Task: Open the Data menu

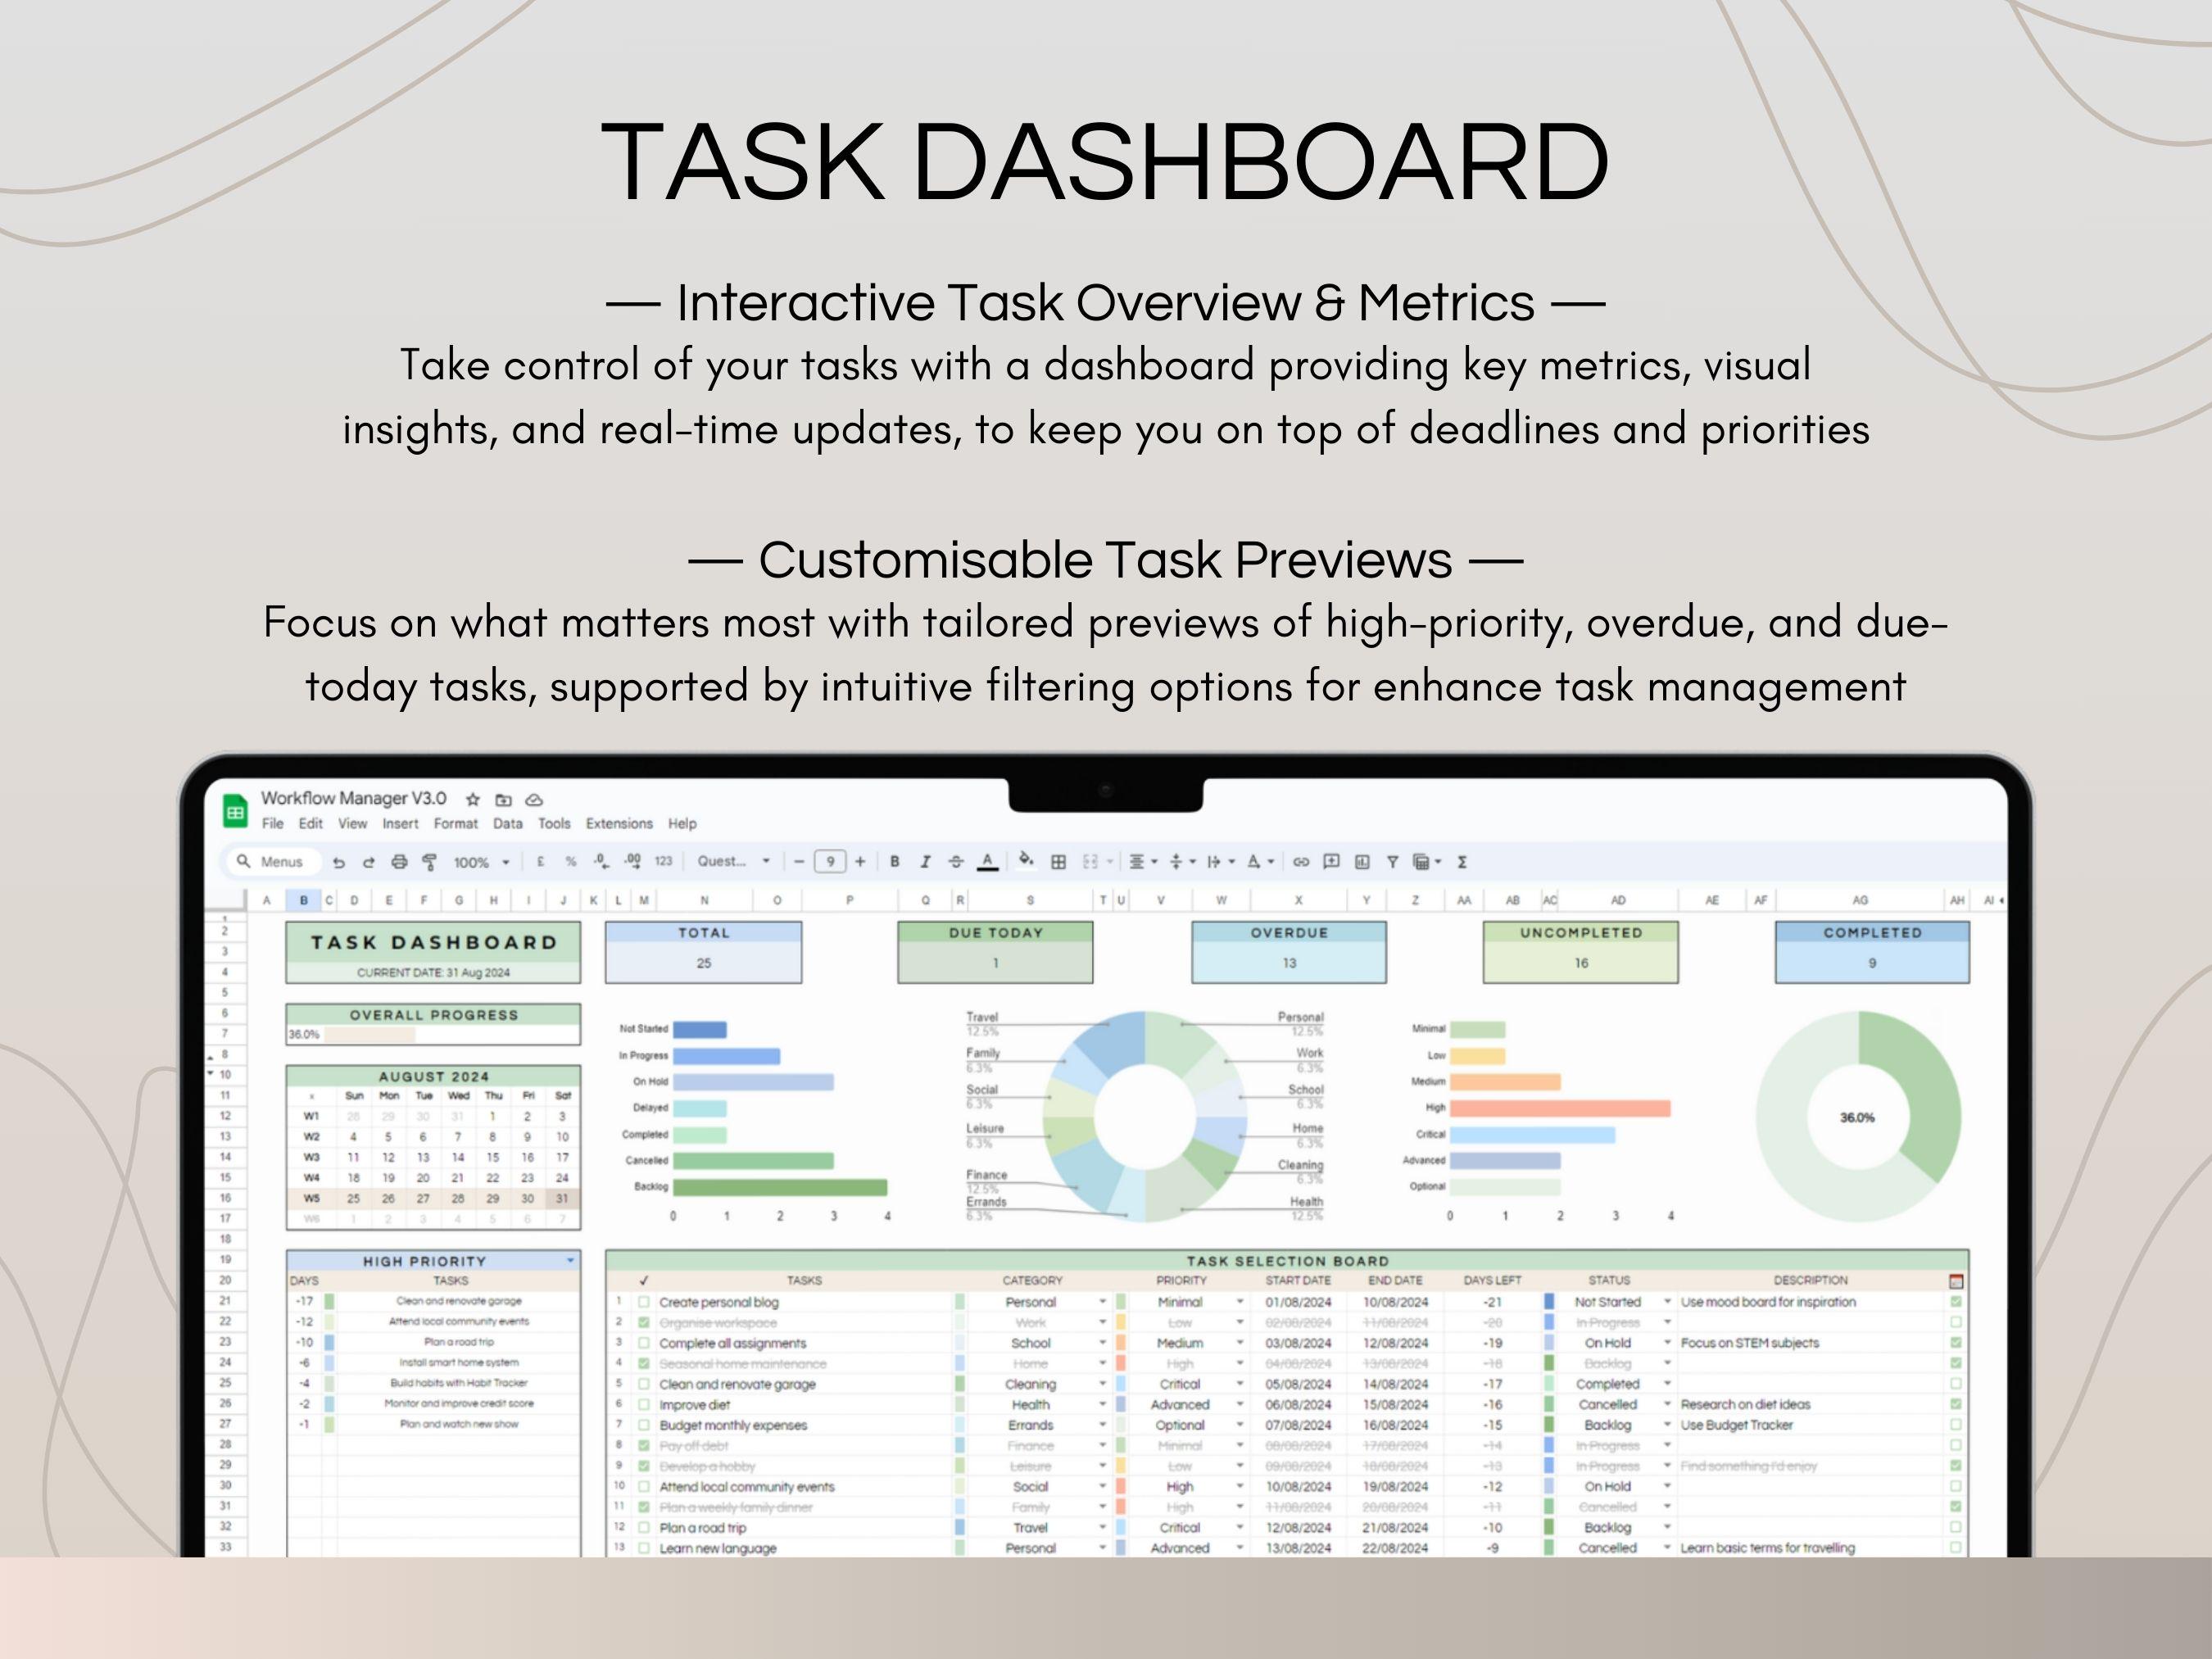Action: [x=508, y=824]
